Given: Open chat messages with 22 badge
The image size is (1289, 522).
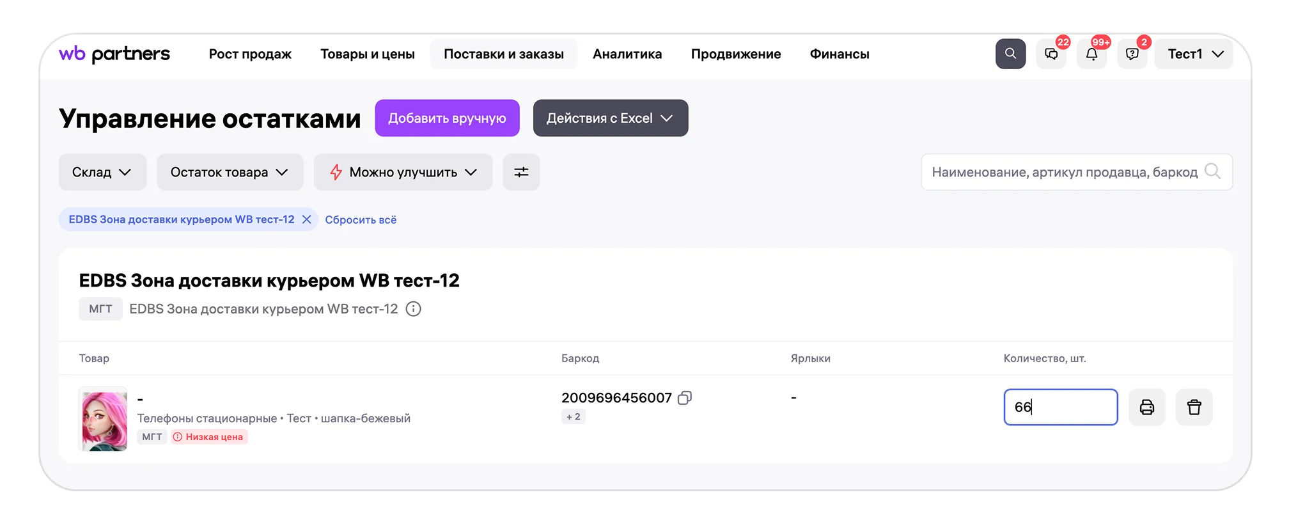Looking at the screenshot, I should pos(1051,54).
